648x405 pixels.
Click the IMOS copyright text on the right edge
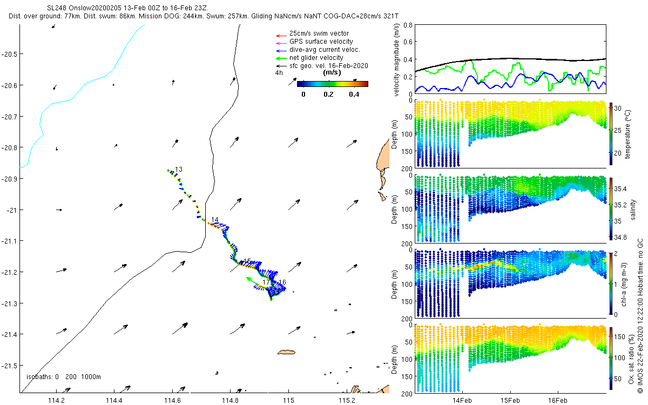pos(639,315)
